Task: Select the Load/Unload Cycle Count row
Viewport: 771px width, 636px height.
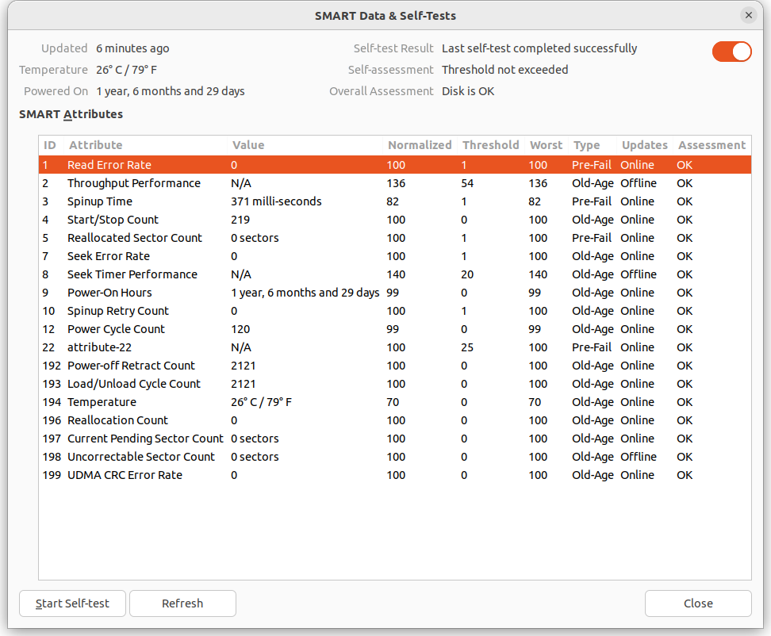Action: (133, 384)
